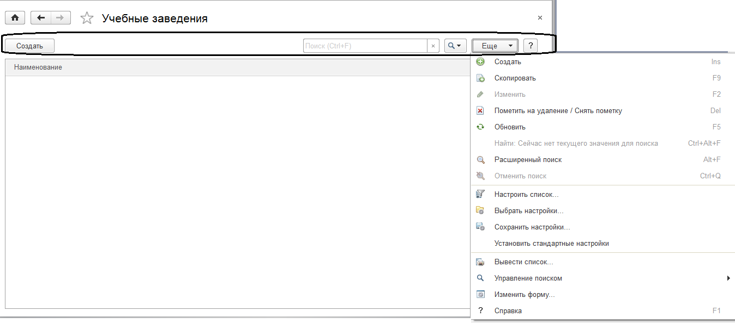Click the crossed magnifier cancel-search icon
The height and width of the screenshot is (323, 735).
coord(480,176)
